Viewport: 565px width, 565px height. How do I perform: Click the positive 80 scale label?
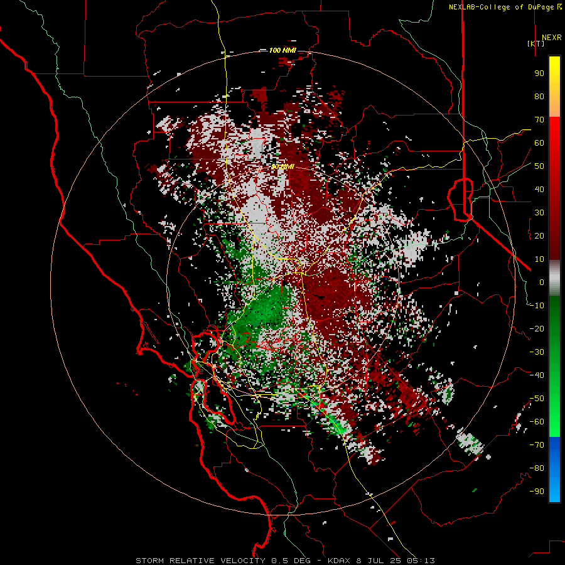click(539, 97)
